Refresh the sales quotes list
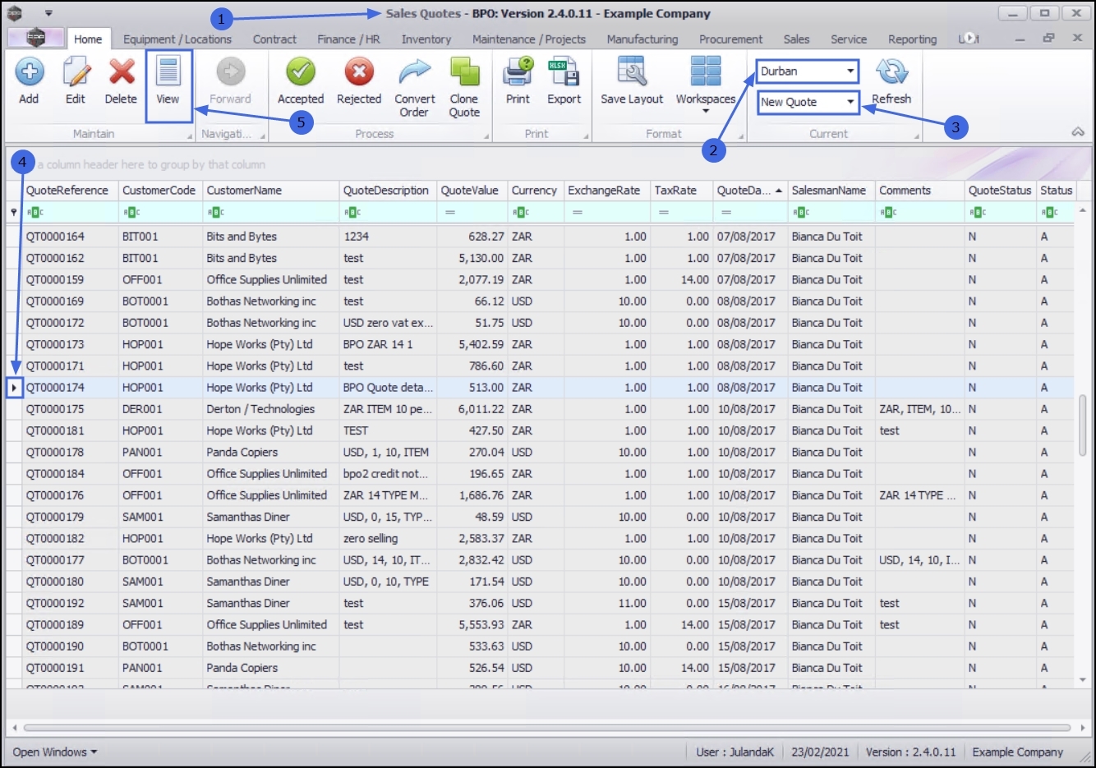Image resolution: width=1096 pixels, height=768 pixels. (891, 81)
